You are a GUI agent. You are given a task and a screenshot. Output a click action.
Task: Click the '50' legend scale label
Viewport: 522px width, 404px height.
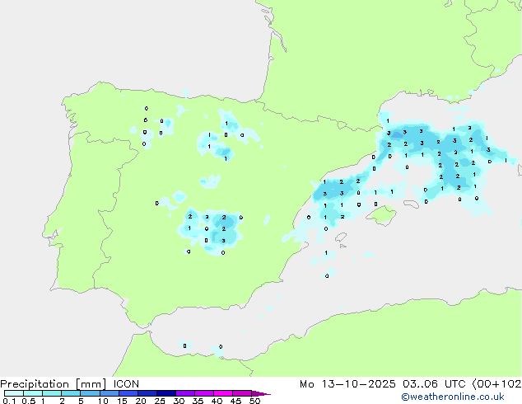[255, 401]
